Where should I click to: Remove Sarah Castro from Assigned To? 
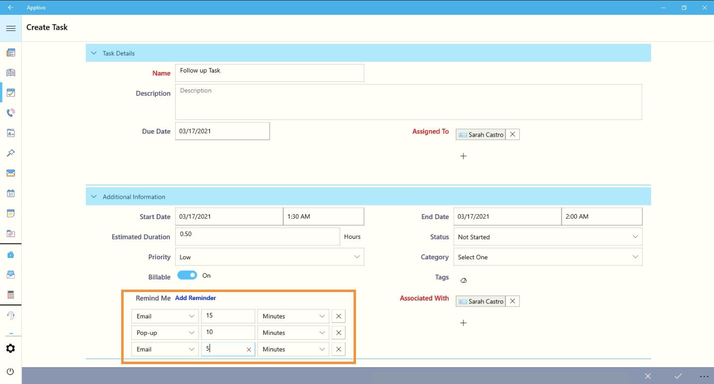click(x=512, y=135)
